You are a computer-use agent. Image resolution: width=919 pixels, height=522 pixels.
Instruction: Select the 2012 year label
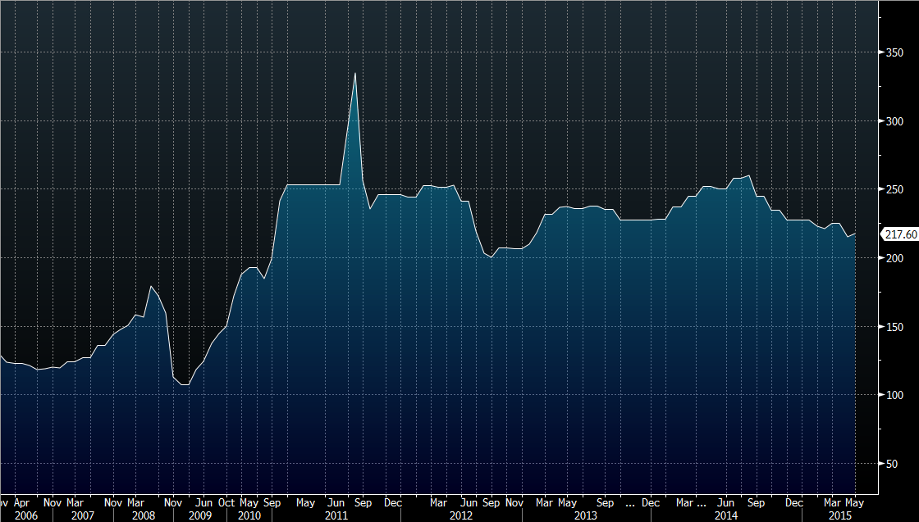click(x=461, y=515)
